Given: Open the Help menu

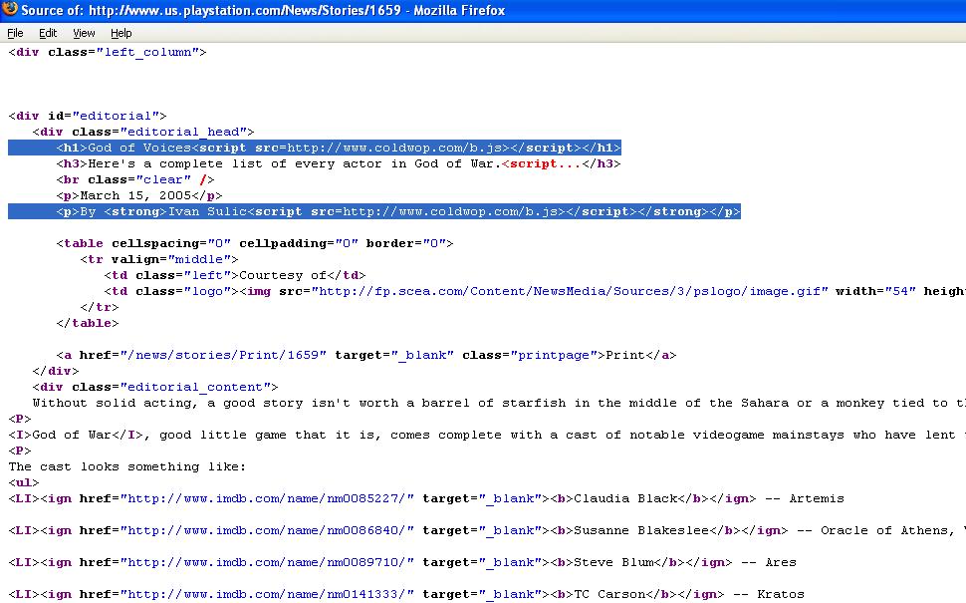Looking at the screenshot, I should [121, 33].
